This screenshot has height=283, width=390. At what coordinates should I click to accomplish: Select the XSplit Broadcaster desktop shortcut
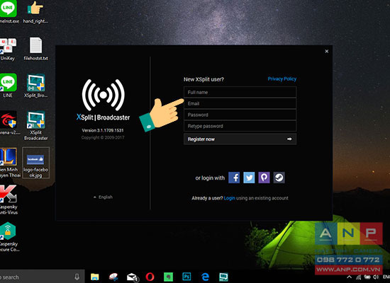pos(36,125)
